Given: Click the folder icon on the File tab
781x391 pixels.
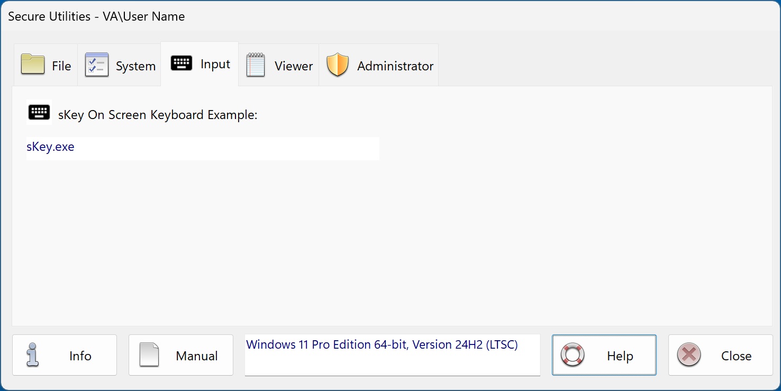Looking at the screenshot, I should click(32, 63).
